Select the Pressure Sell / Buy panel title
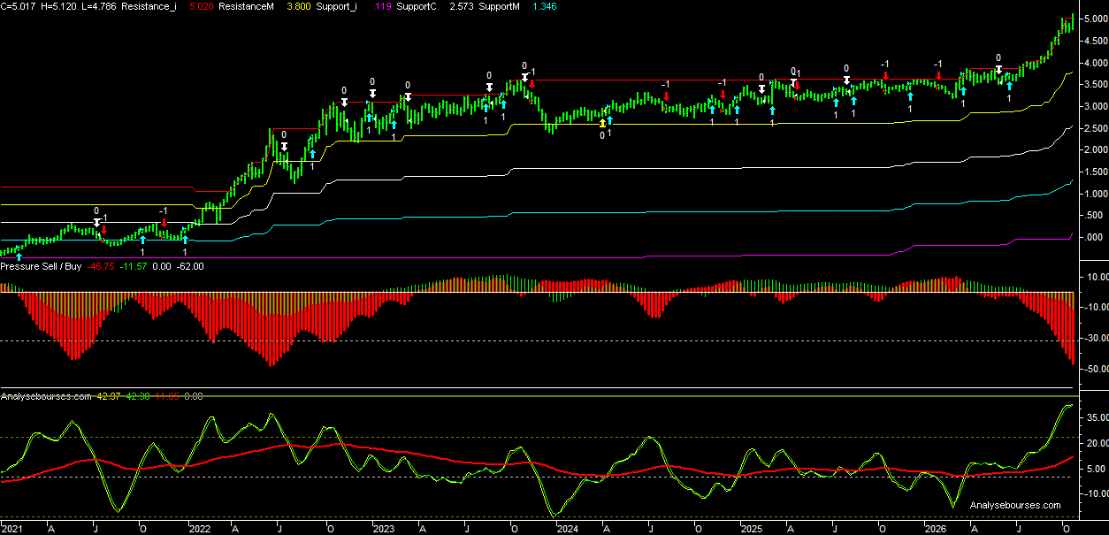The image size is (1109, 535). point(41,266)
